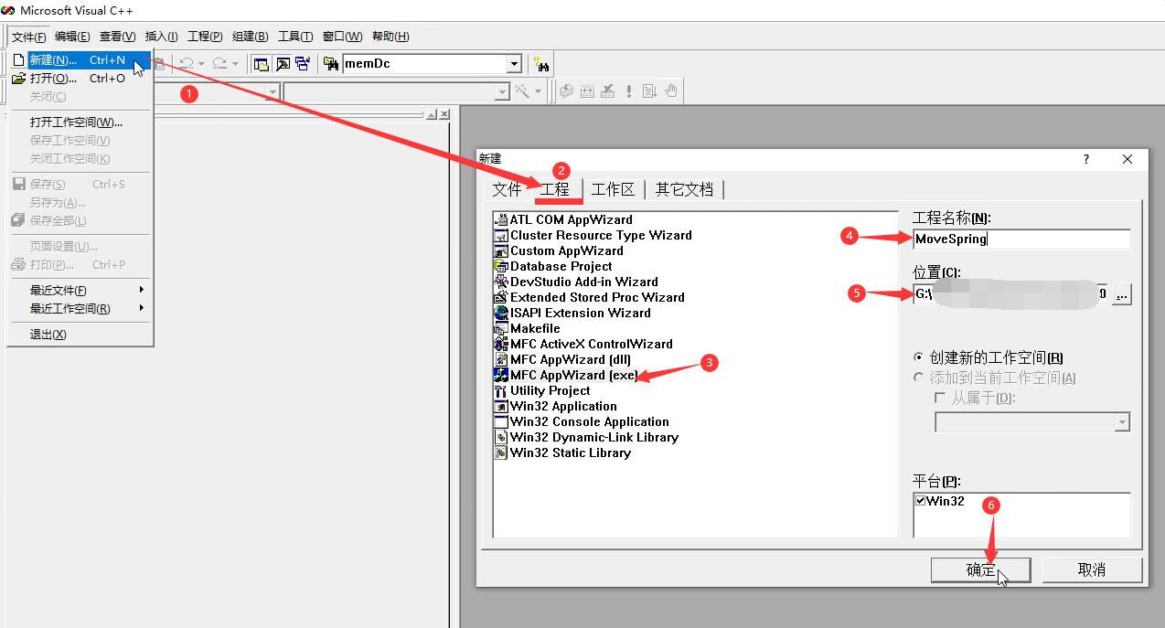Click the Build toolbar icon

tap(587, 91)
